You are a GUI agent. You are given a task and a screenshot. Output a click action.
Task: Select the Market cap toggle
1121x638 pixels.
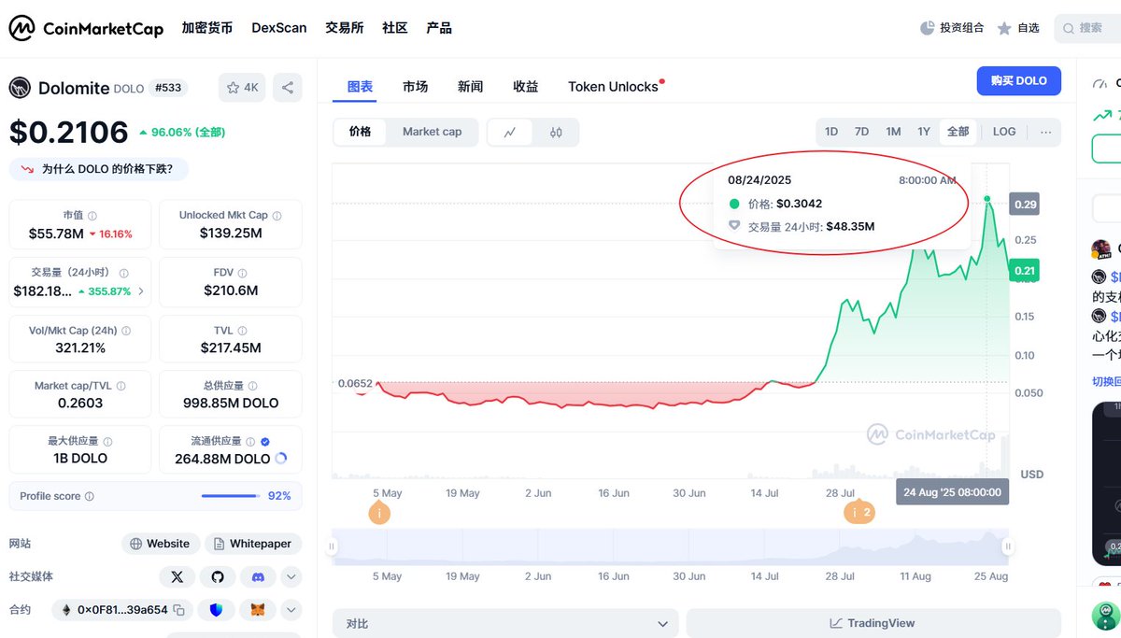coord(432,132)
